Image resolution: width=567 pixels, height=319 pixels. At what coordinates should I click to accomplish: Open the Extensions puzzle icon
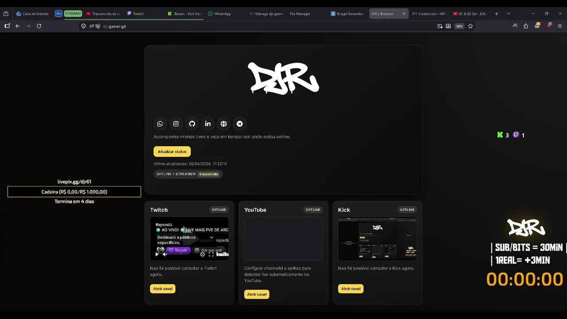pyautogui.click(x=526, y=26)
